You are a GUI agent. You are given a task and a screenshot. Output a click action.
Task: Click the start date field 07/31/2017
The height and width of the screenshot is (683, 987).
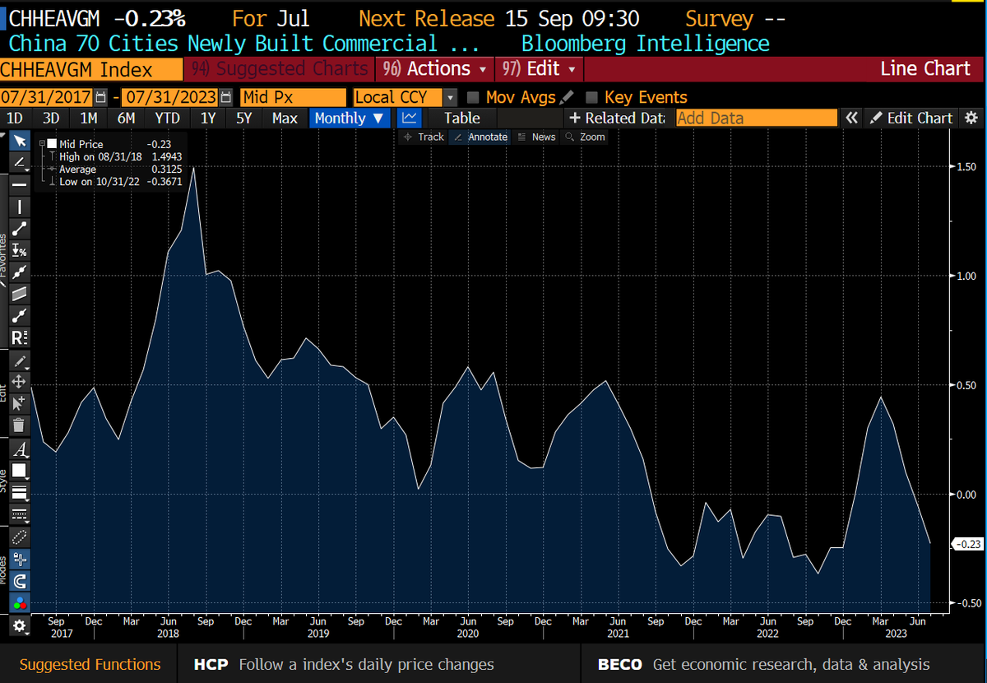(47, 97)
